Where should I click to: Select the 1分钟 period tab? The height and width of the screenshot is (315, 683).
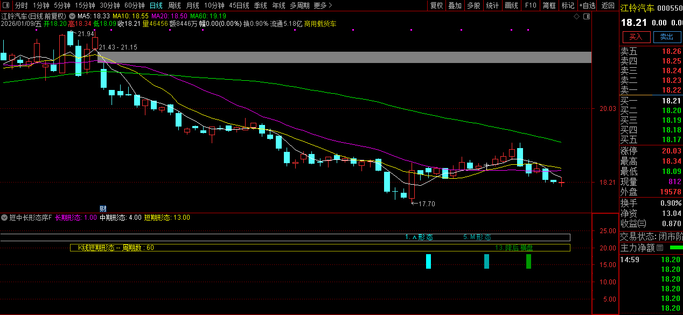click(41, 5)
